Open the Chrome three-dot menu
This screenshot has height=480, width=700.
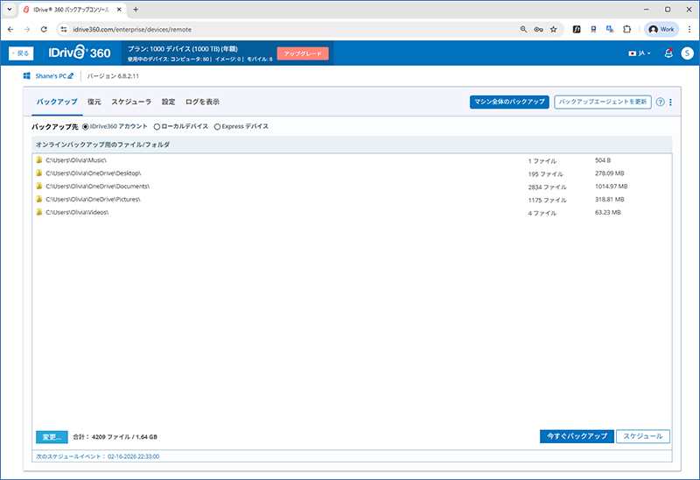tap(688, 29)
